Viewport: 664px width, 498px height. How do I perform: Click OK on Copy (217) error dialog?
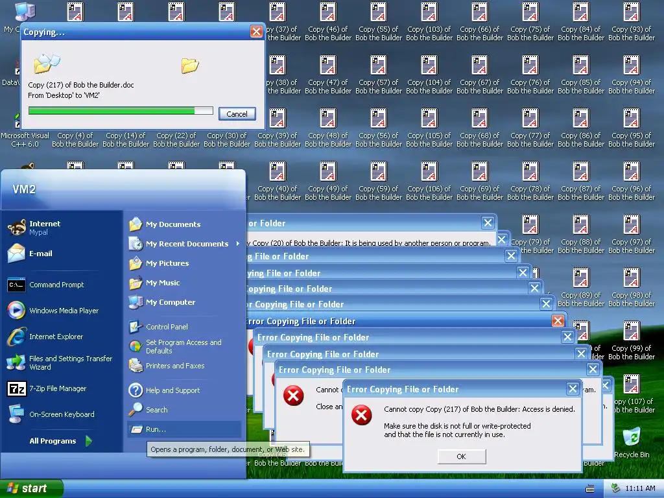461,456
